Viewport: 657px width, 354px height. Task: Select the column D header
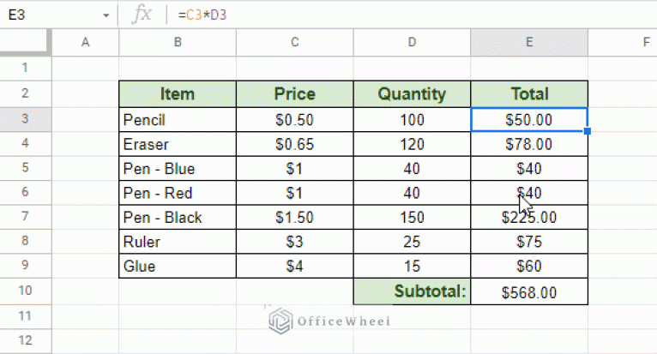412,42
